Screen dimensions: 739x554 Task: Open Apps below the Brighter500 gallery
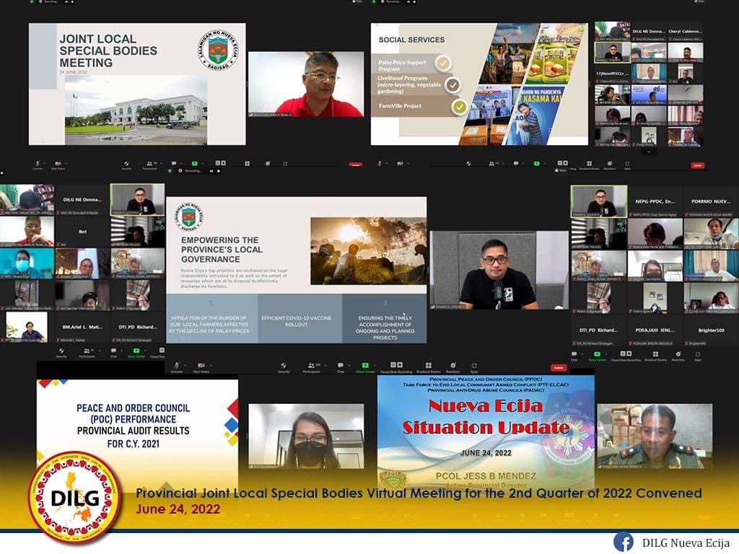pyautogui.click(x=698, y=356)
